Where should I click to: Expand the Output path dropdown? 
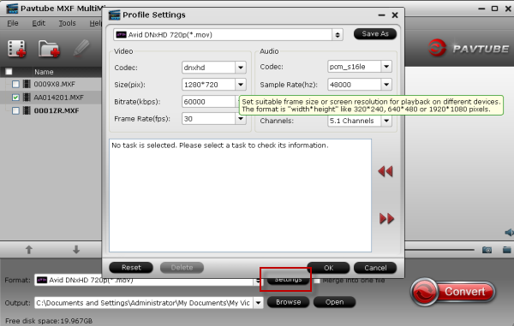point(259,303)
